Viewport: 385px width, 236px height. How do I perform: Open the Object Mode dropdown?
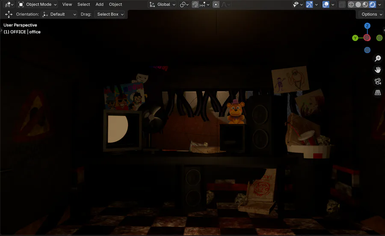[x=38, y=4]
